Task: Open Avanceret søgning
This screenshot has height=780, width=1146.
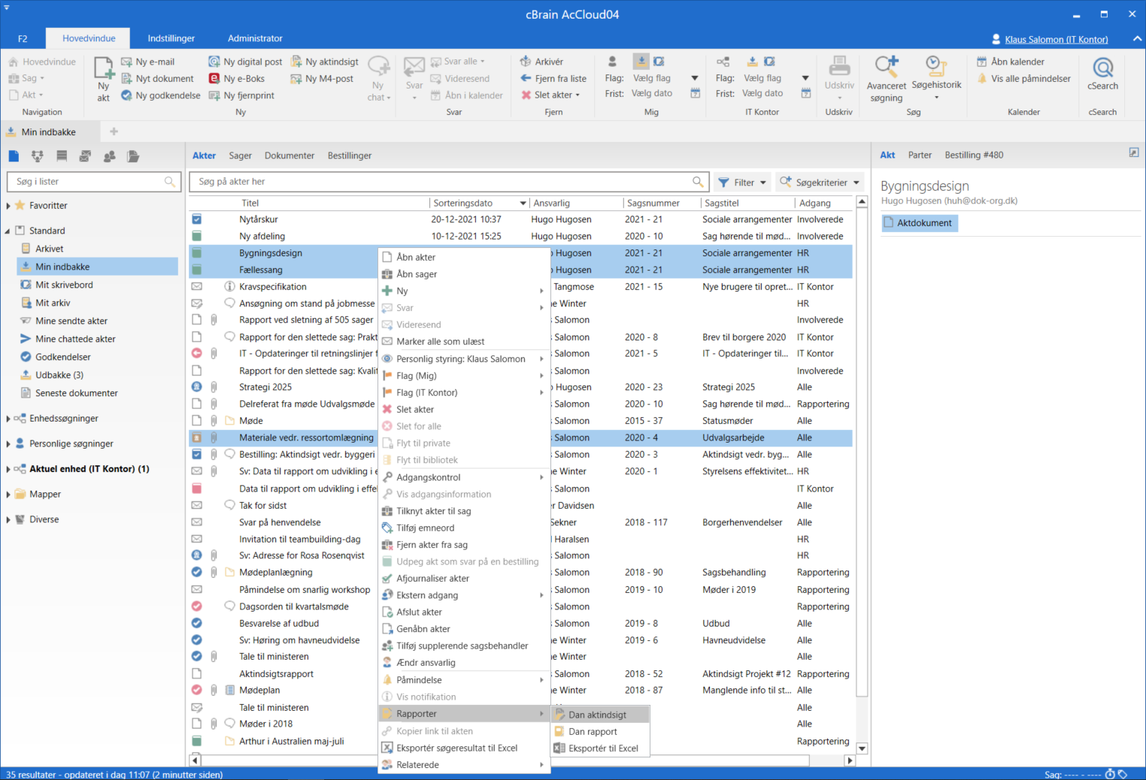Action: click(x=887, y=79)
